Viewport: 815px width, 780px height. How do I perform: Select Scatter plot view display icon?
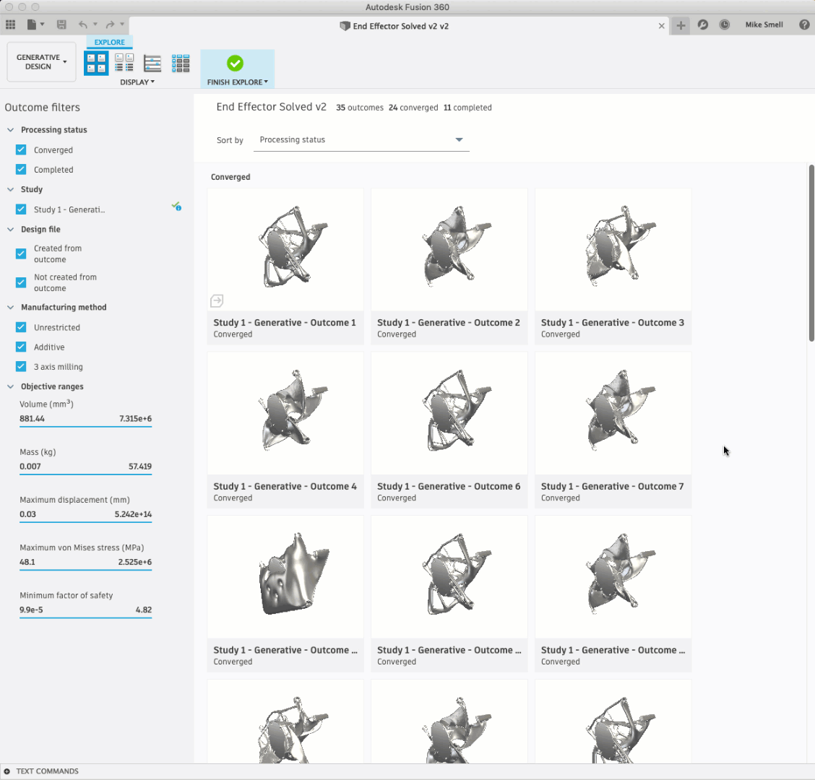(152, 64)
